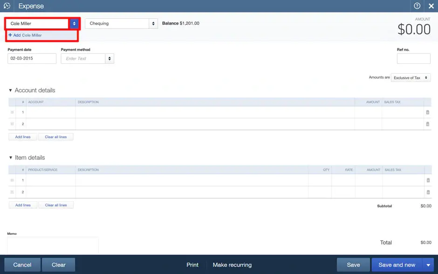Click the Account cell in Account details row 2
This screenshot has width=438, height=274.
51,124
